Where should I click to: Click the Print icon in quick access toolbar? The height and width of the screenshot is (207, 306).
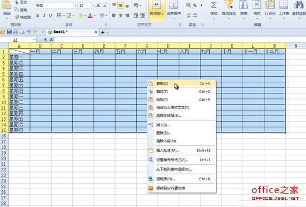[16, 32]
